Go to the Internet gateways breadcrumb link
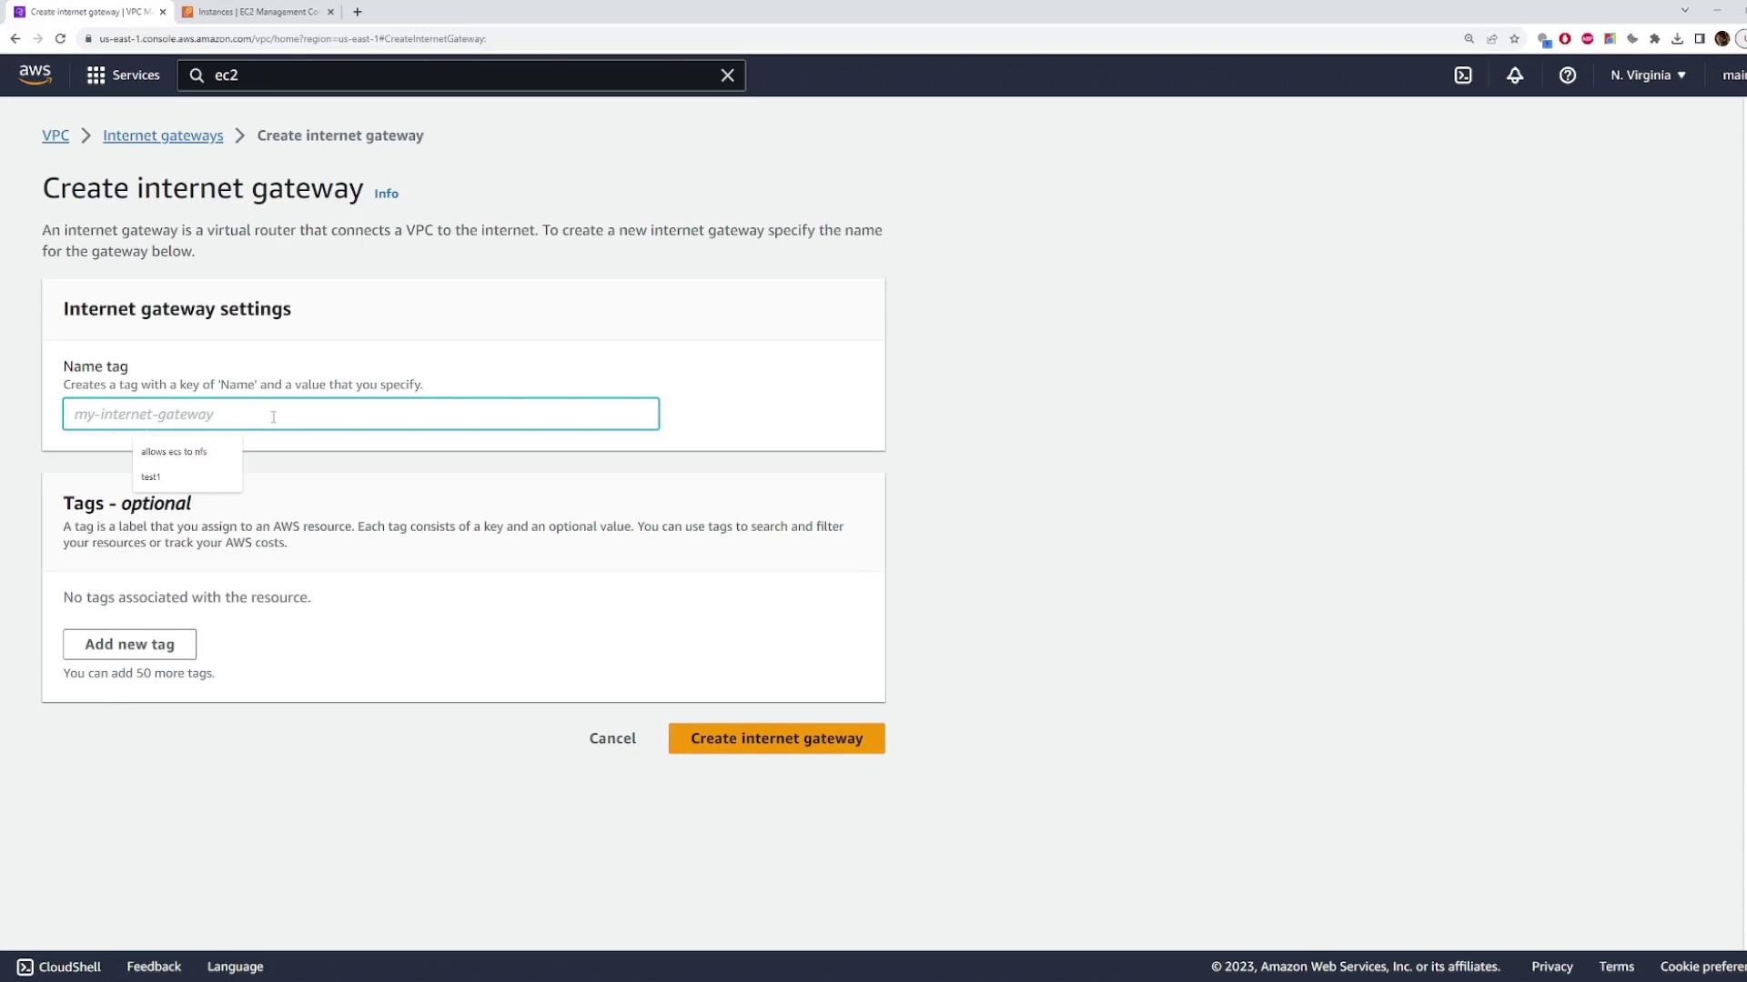1747x982 pixels. tap(163, 135)
